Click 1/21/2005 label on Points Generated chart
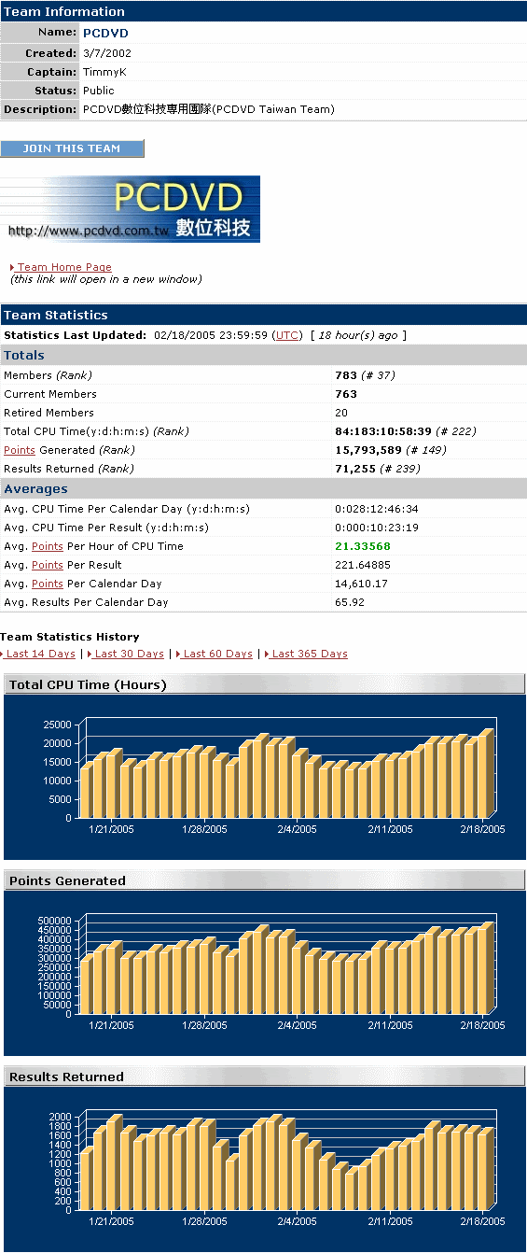Screen dimensions: 527x1253 click(112, 1024)
